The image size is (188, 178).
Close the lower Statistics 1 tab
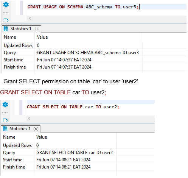[36, 129]
